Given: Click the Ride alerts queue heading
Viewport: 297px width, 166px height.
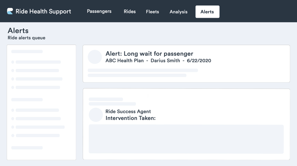Looking at the screenshot, I should [x=26, y=38].
